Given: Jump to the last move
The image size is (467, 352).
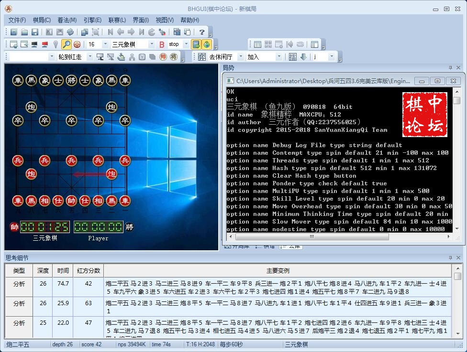Looking at the screenshot, I should (x=142, y=32).
